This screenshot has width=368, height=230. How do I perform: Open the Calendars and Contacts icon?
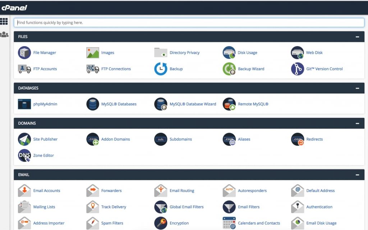tap(229, 223)
